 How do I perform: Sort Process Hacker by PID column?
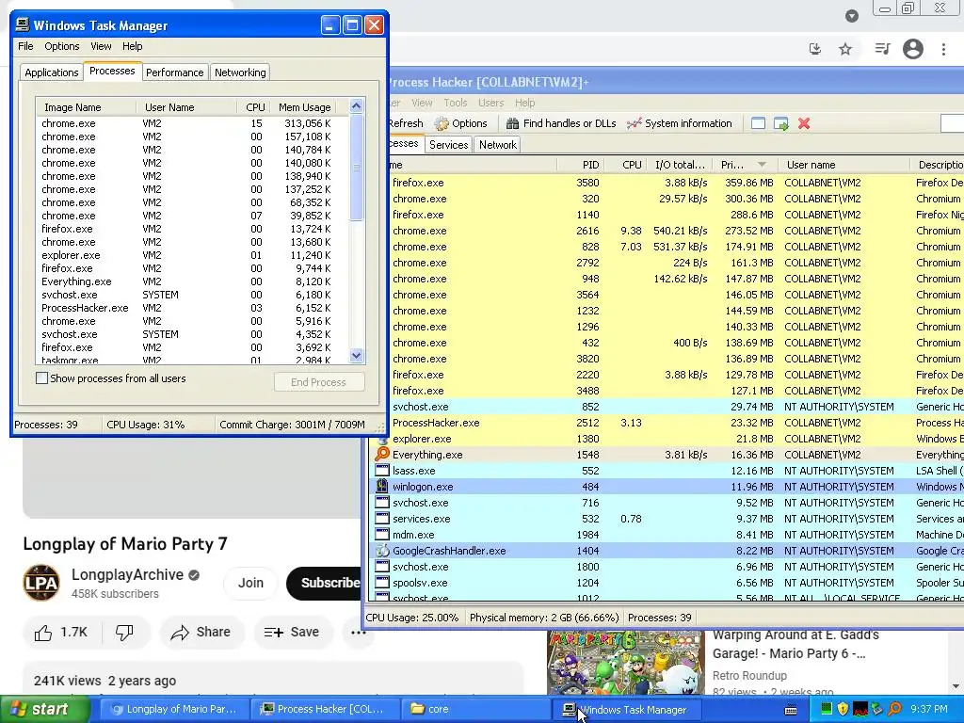[581, 165]
